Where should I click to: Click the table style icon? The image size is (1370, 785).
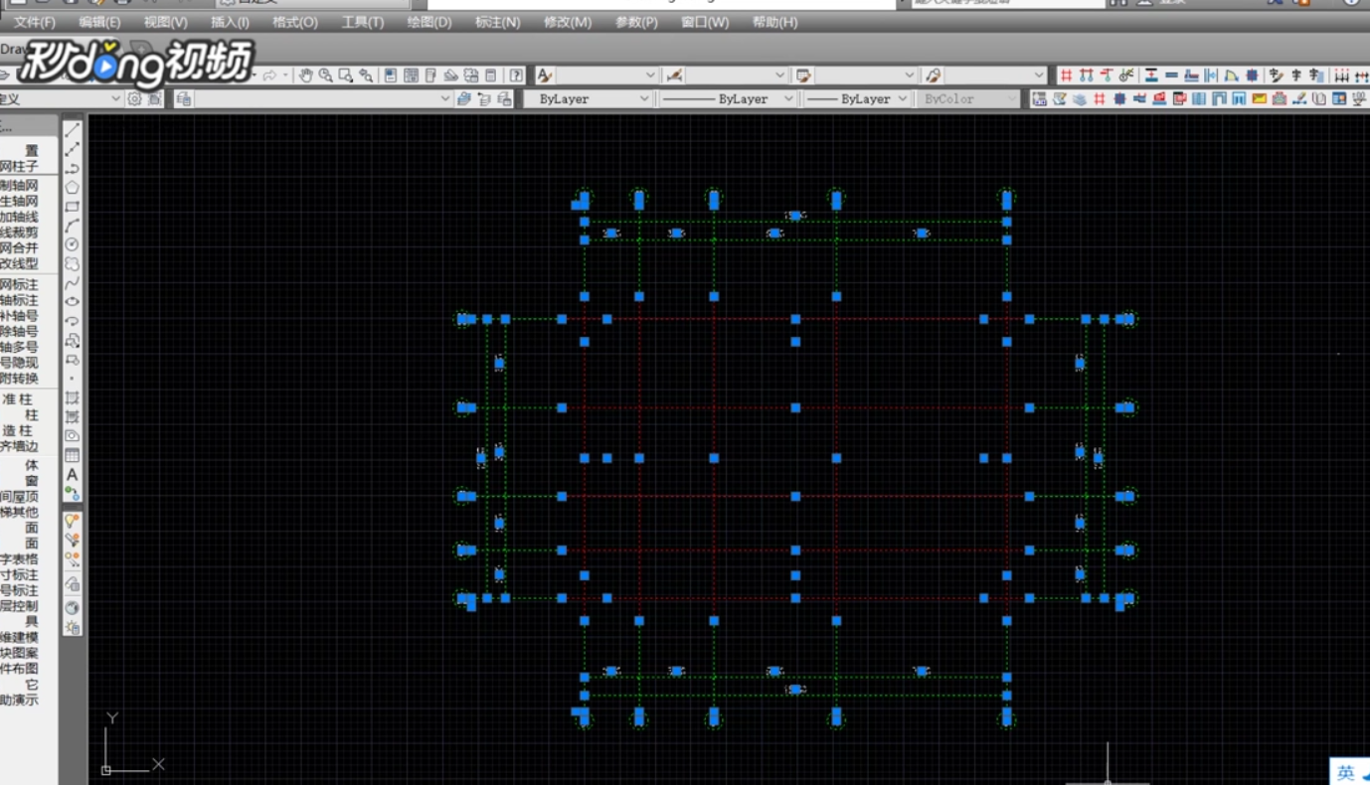[x=803, y=75]
